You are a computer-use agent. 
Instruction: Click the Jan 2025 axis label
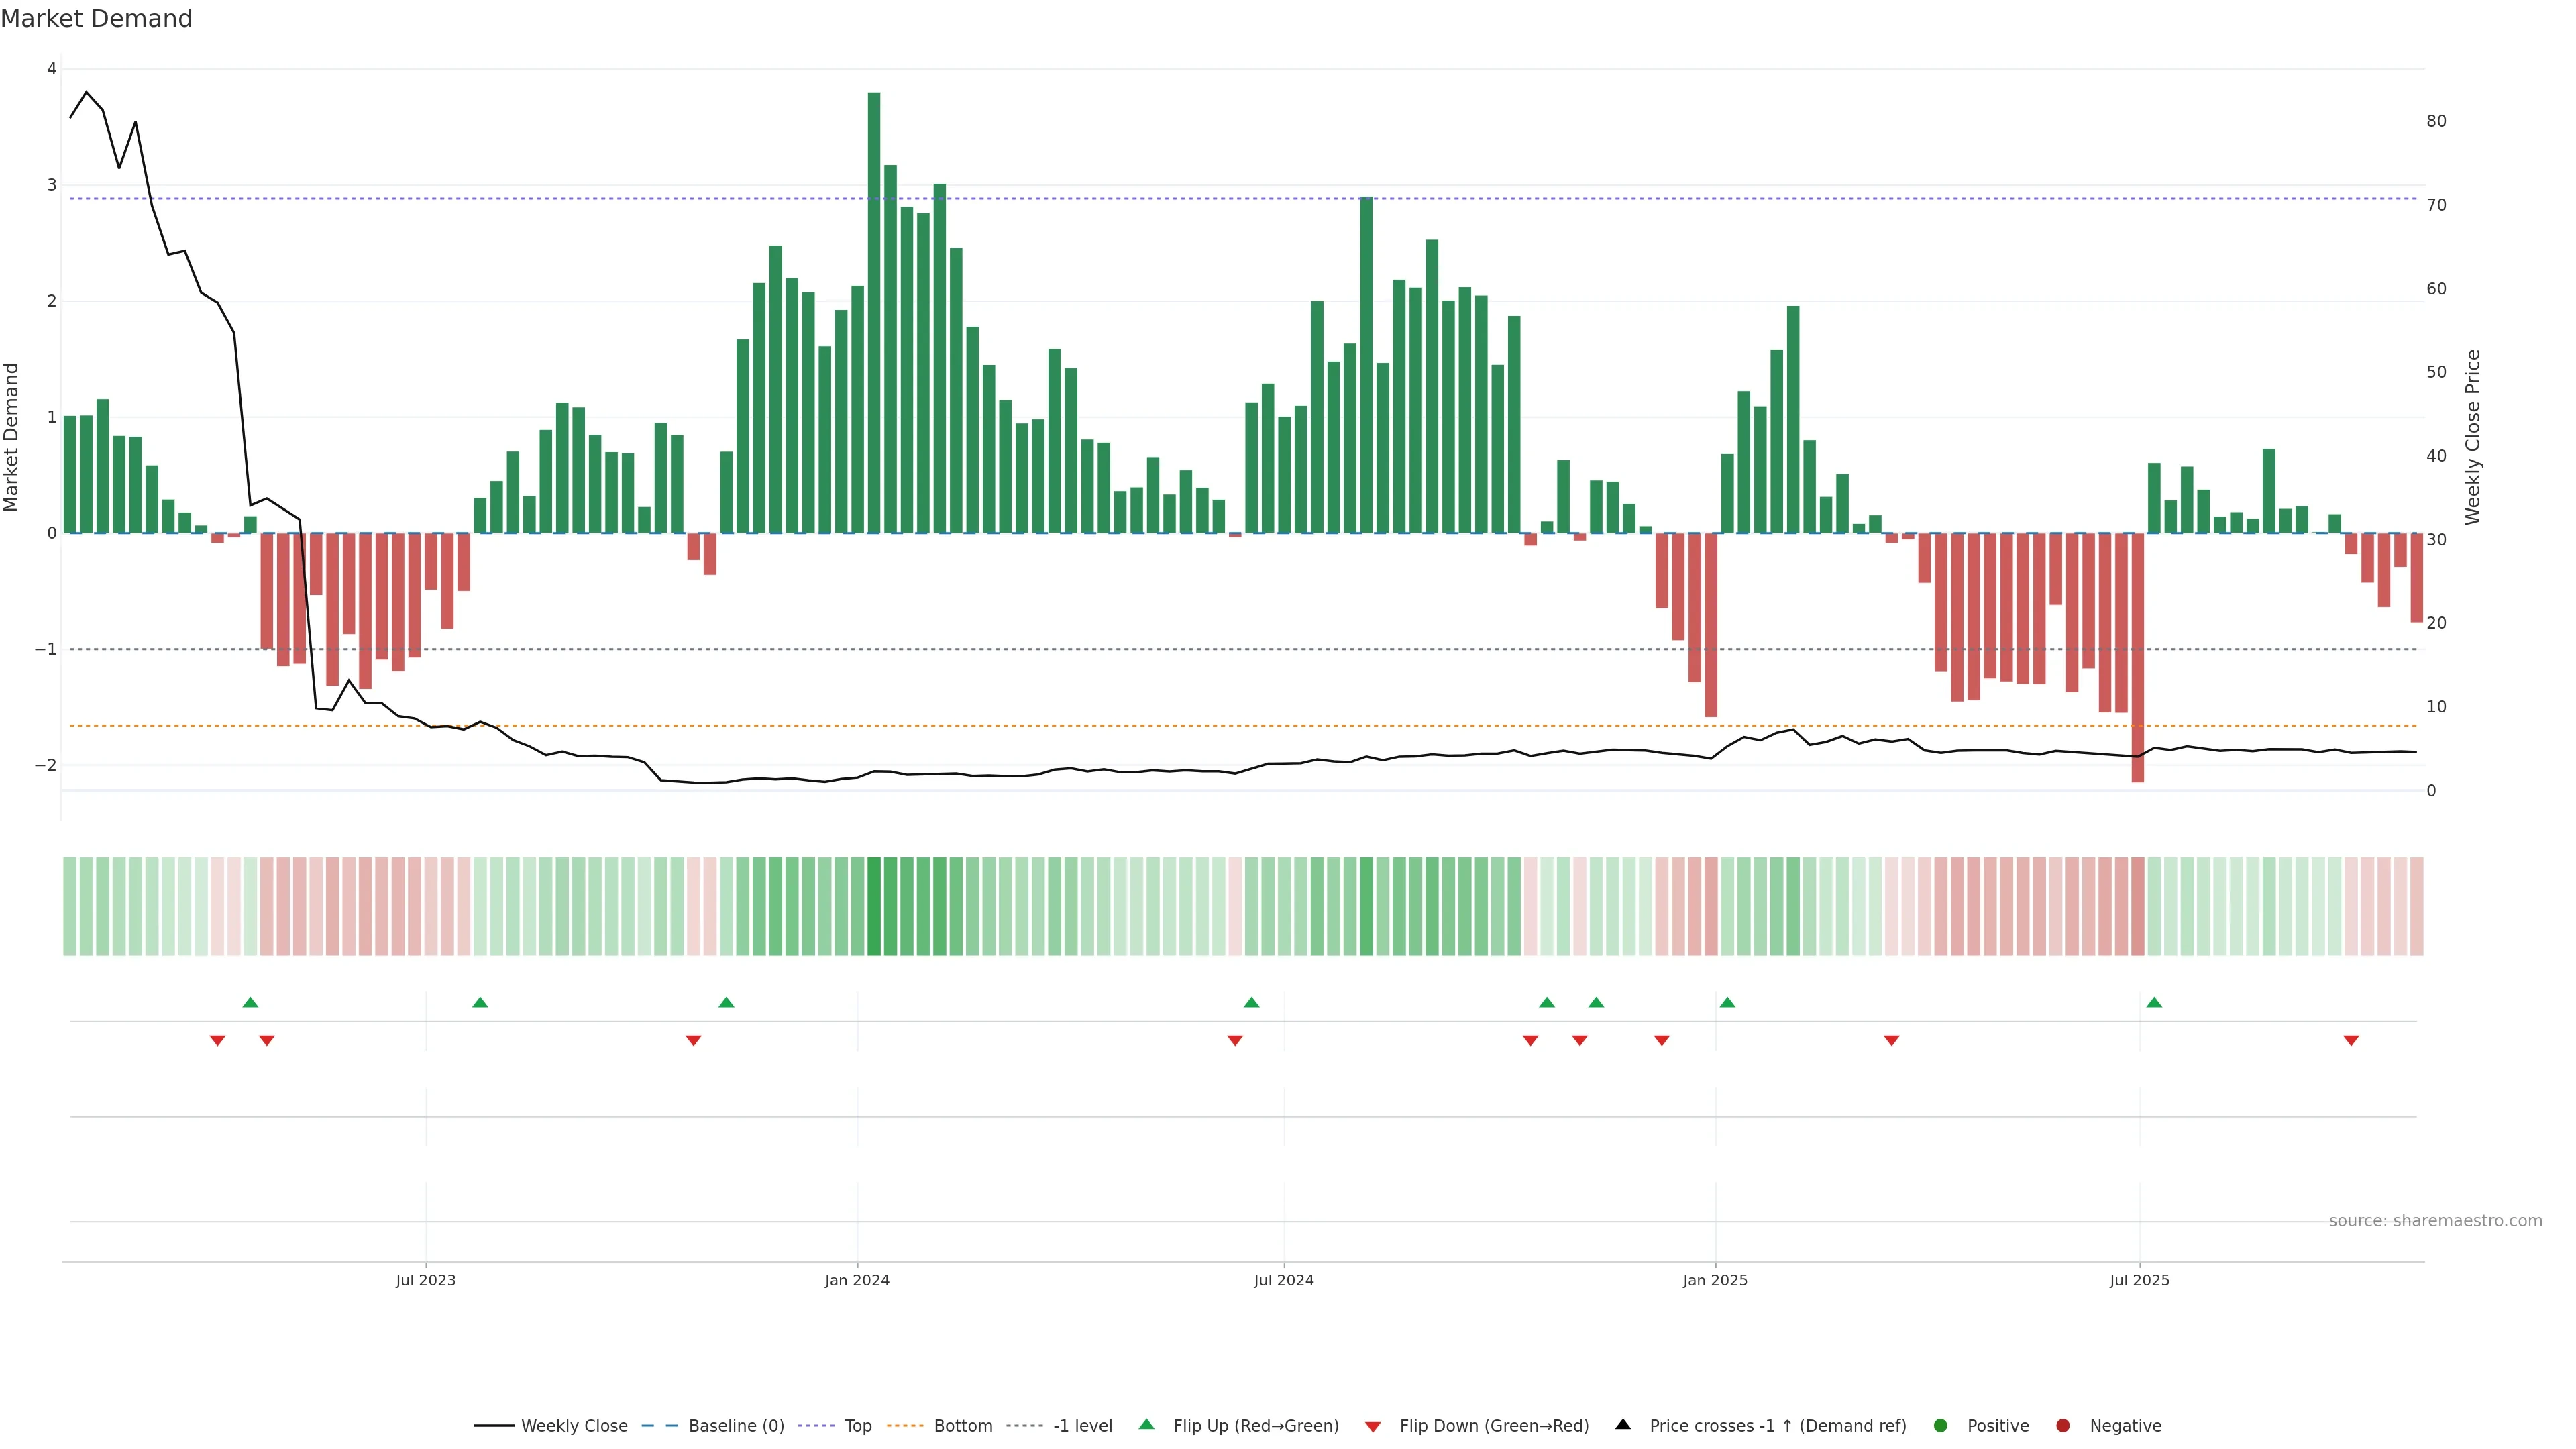pyautogui.click(x=1715, y=1280)
